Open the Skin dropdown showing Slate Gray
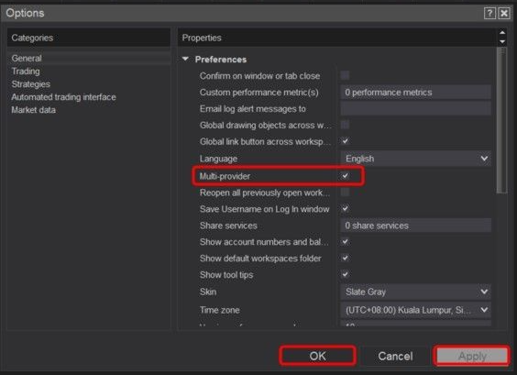 [x=416, y=292]
